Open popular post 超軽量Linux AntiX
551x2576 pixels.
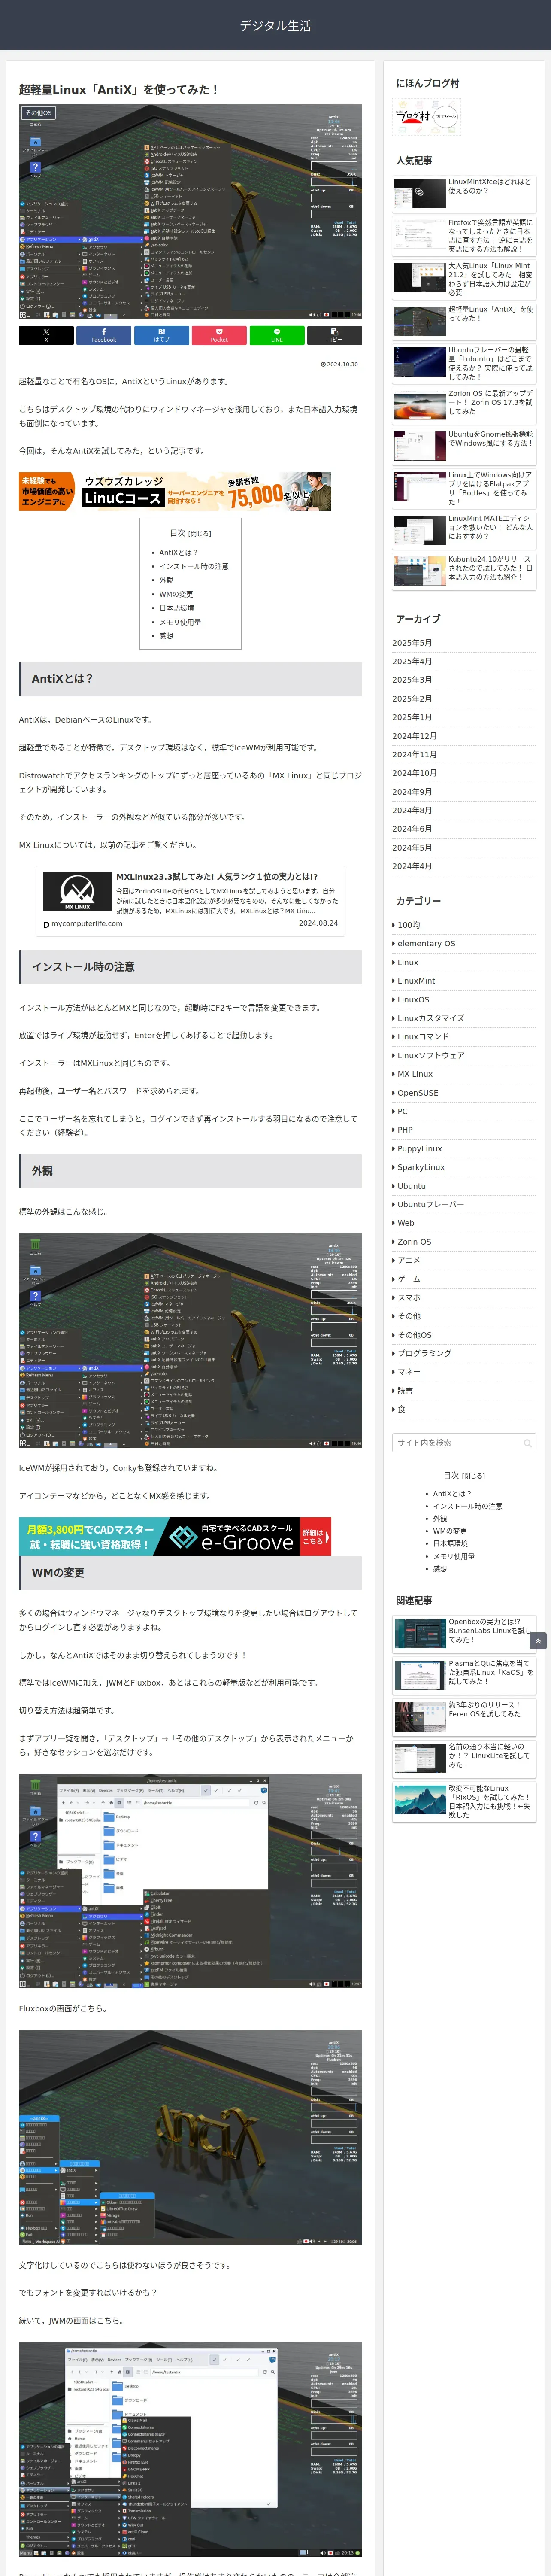[x=464, y=321]
